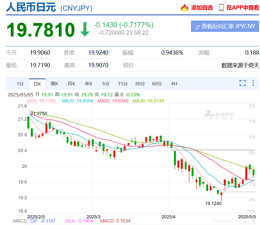The width and height of the screenshot is (260, 225).
Task: Click the MACD: 0.1534 label
Action: click(x=115, y=221)
